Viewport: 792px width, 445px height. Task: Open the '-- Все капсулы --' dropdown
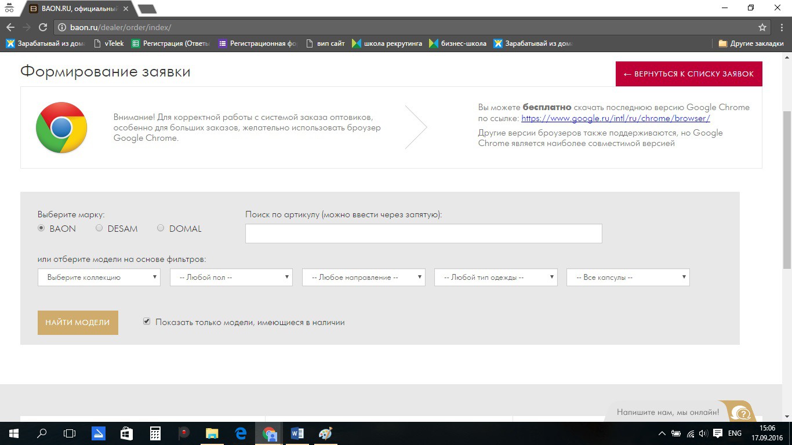tap(628, 277)
